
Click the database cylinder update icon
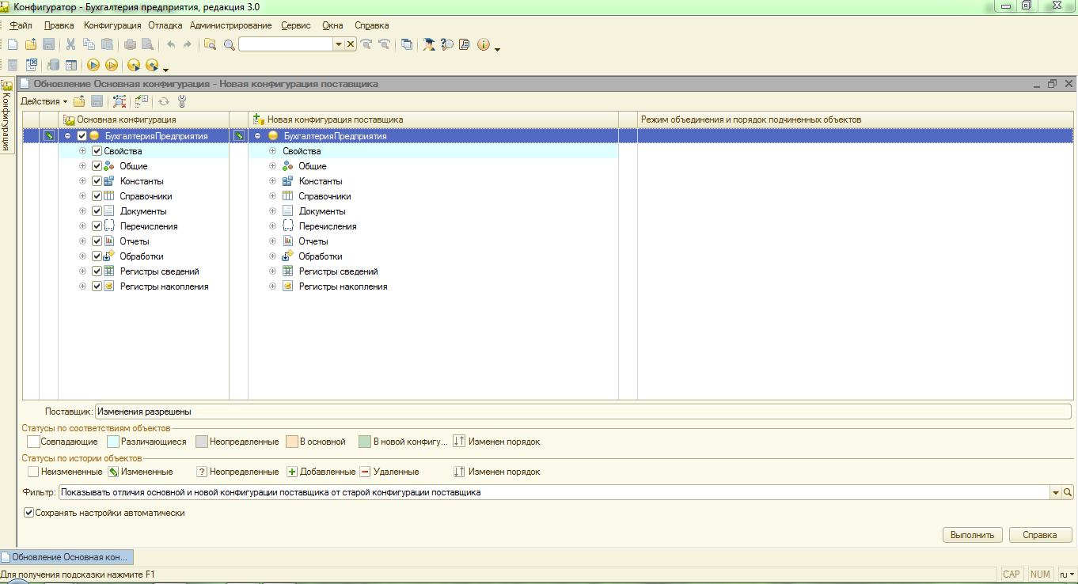54,65
